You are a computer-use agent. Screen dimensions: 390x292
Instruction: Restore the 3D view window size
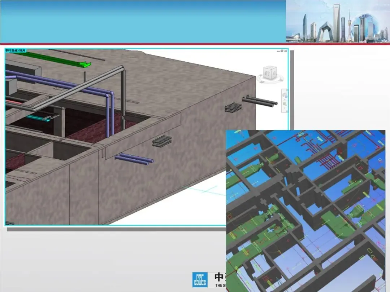tap(282, 51)
